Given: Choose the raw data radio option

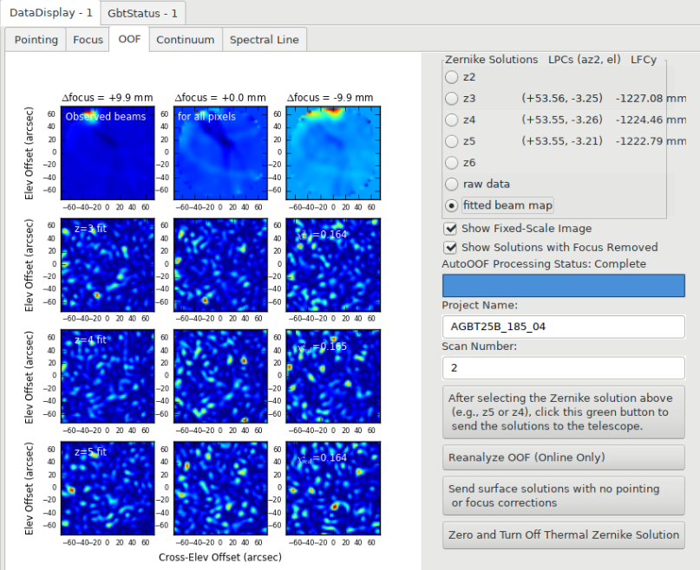Looking at the screenshot, I should coord(477,185).
